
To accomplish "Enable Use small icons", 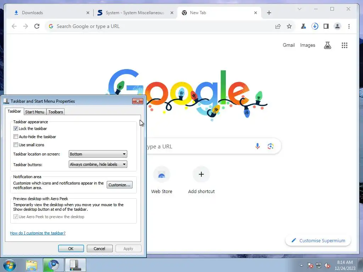I will [16, 145].
